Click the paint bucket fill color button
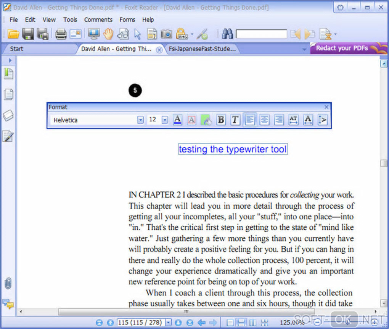Image resolution: width=389 pixels, height=329 pixels. pos(206,120)
